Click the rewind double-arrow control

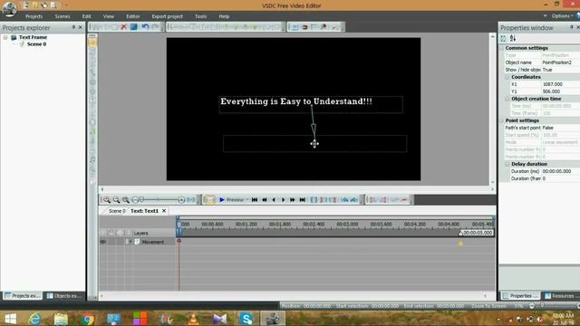pos(264,199)
